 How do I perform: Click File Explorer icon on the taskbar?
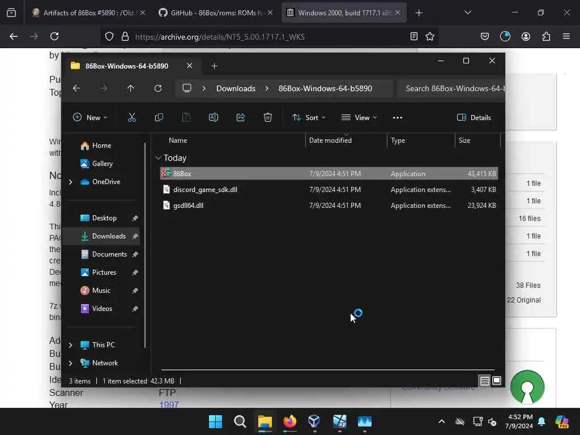pos(265,421)
